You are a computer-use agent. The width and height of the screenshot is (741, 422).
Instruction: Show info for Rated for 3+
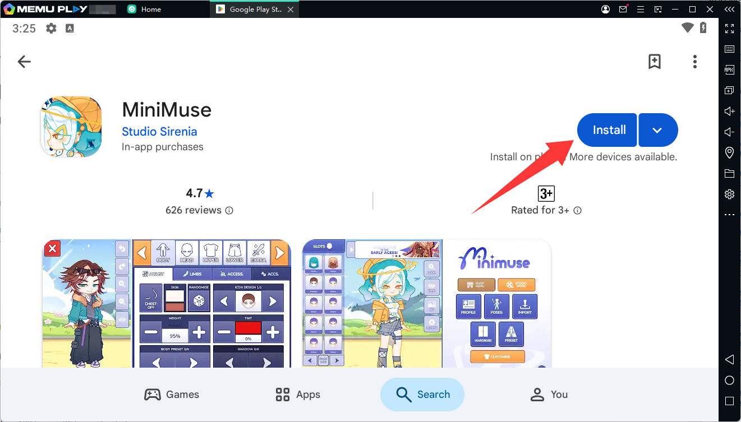click(578, 211)
